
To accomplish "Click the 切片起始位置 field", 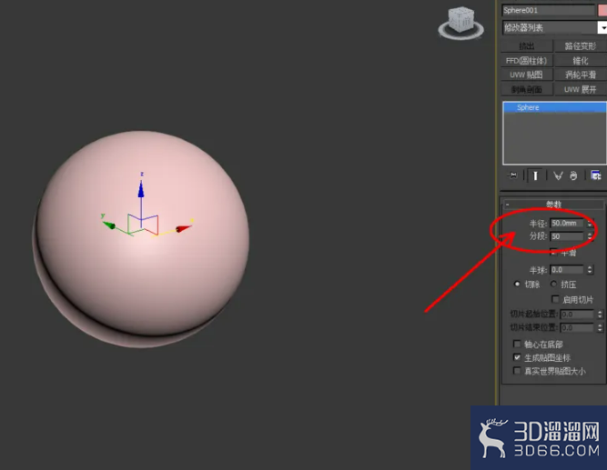I will [577, 315].
